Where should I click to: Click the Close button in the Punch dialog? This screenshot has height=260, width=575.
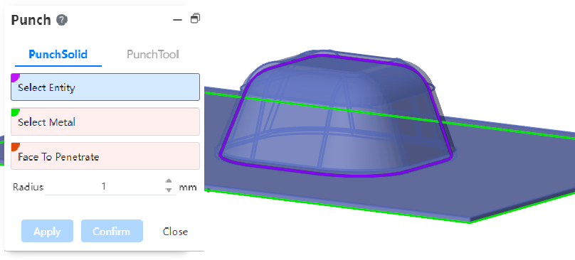175,232
